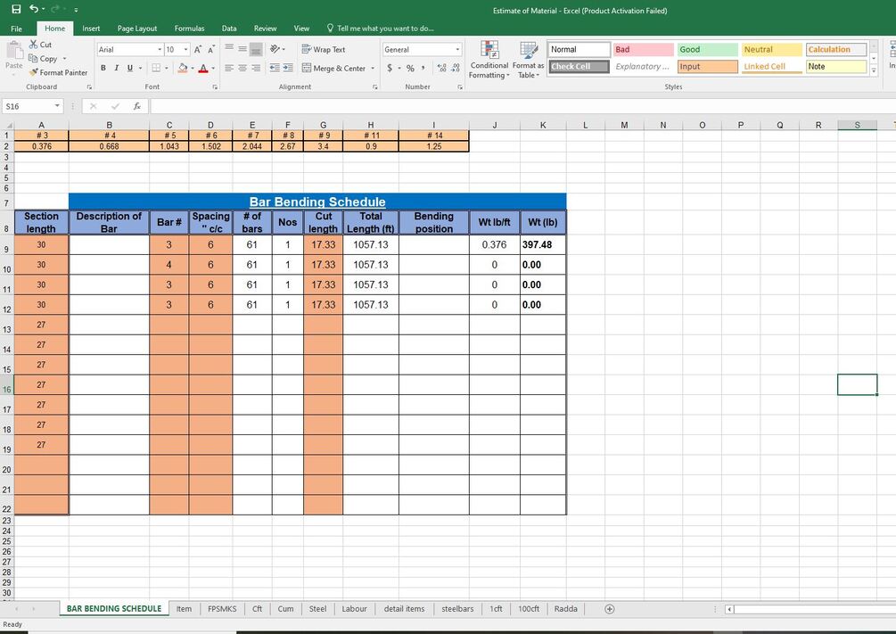This screenshot has width=896, height=634.
Task: Open the Alignment dialog launcher
Action: (x=374, y=86)
